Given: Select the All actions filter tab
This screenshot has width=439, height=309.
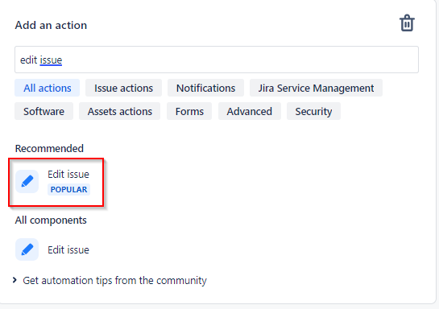Looking at the screenshot, I should tap(47, 88).
